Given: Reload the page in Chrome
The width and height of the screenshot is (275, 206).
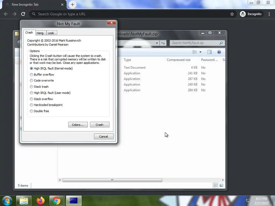Looking at the screenshot, I should tap(23, 14).
